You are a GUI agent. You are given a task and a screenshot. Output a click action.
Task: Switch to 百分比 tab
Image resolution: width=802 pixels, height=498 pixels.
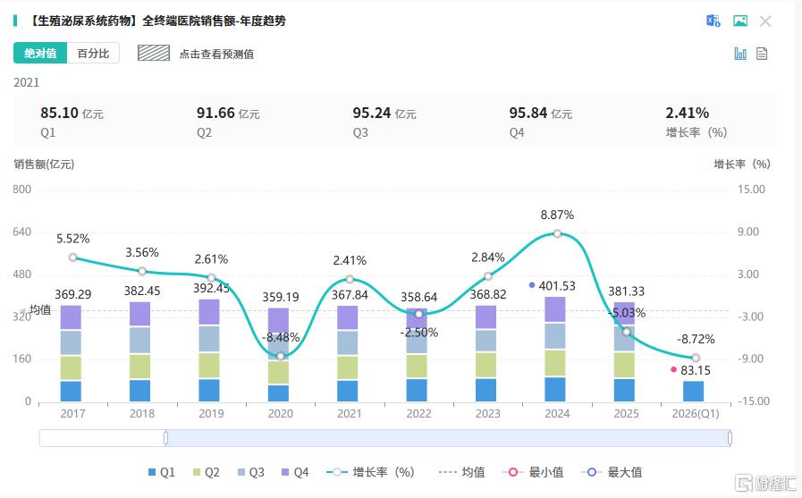pos(93,53)
